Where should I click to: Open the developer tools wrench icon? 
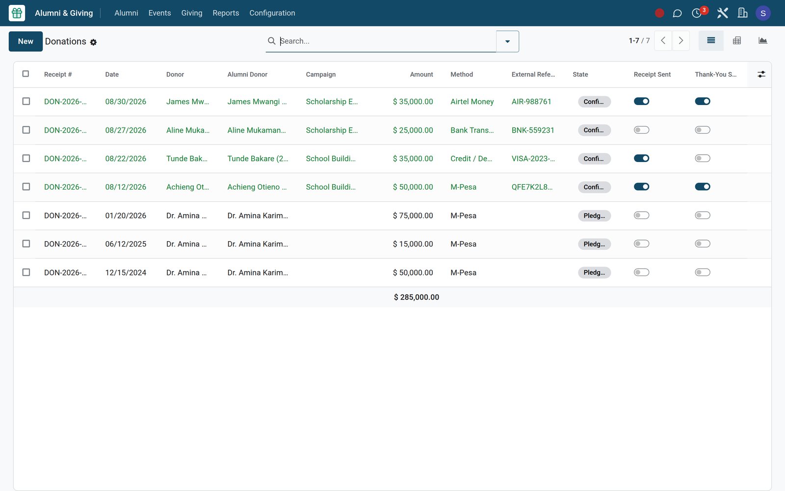pyautogui.click(x=722, y=13)
